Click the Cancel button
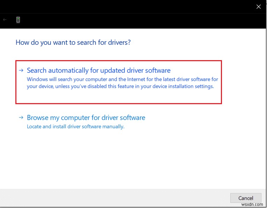 [246, 198]
